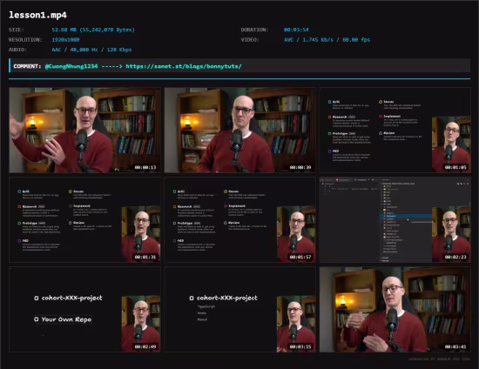Open the thumbnail stamped 00:03:41
The image size is (479, 369).
395,310
